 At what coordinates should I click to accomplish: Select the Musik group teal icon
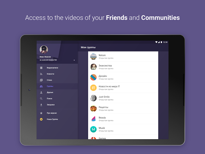pos(93,129)
